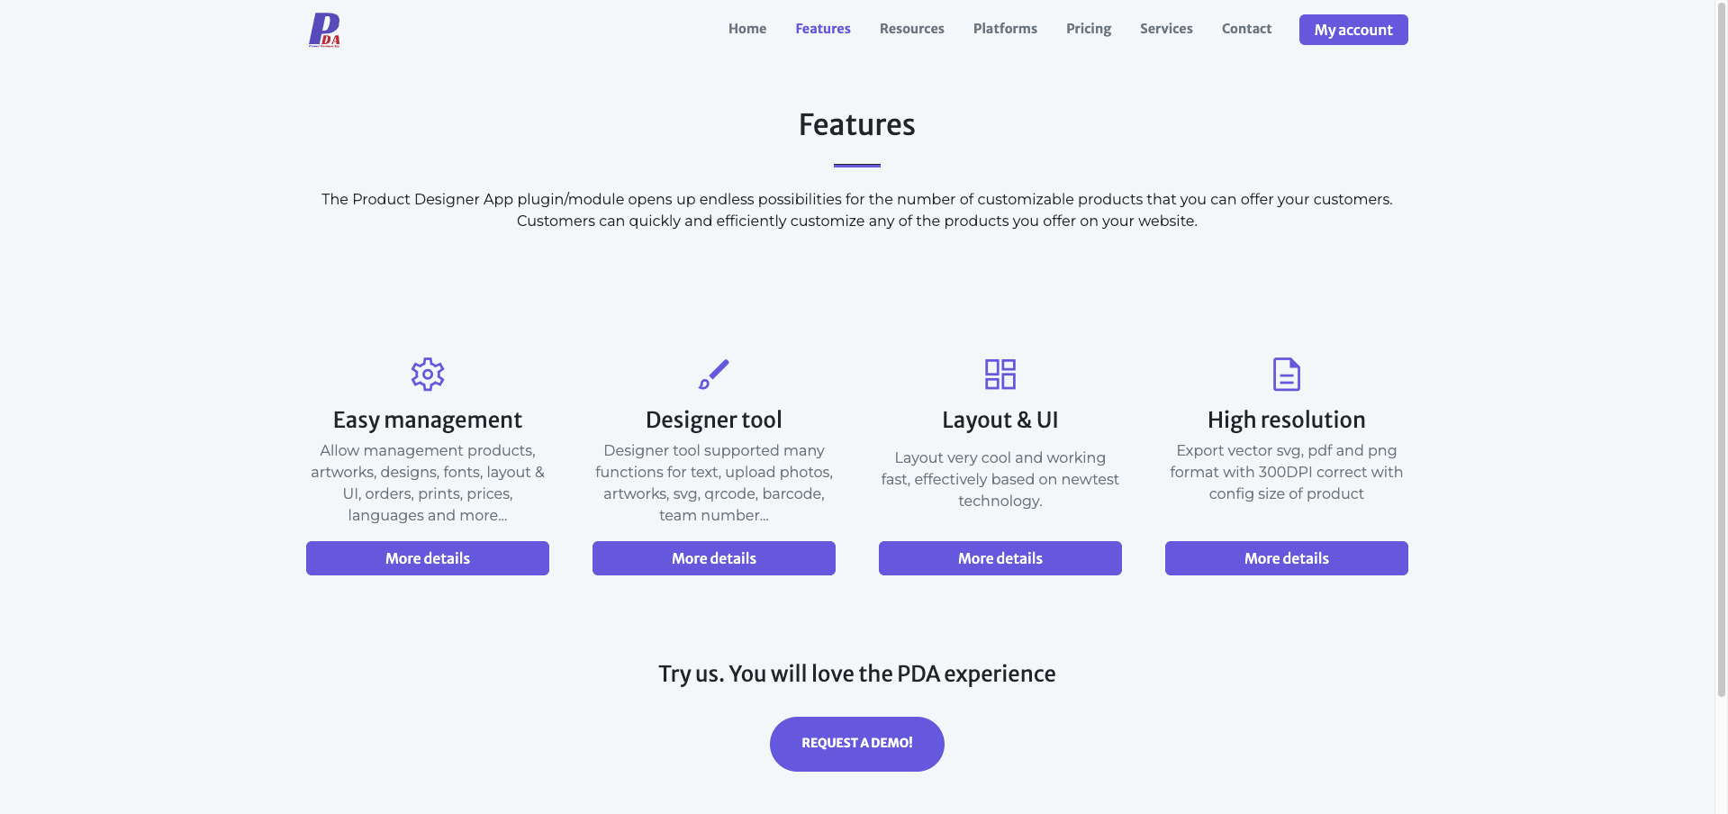Open the Platforms navigation item
1728x814 pixels.
point(1005,28)
